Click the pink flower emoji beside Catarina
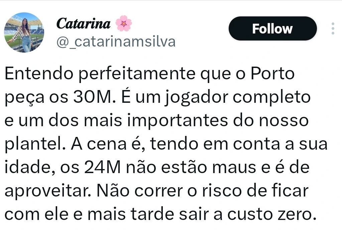 coord(124,24)
